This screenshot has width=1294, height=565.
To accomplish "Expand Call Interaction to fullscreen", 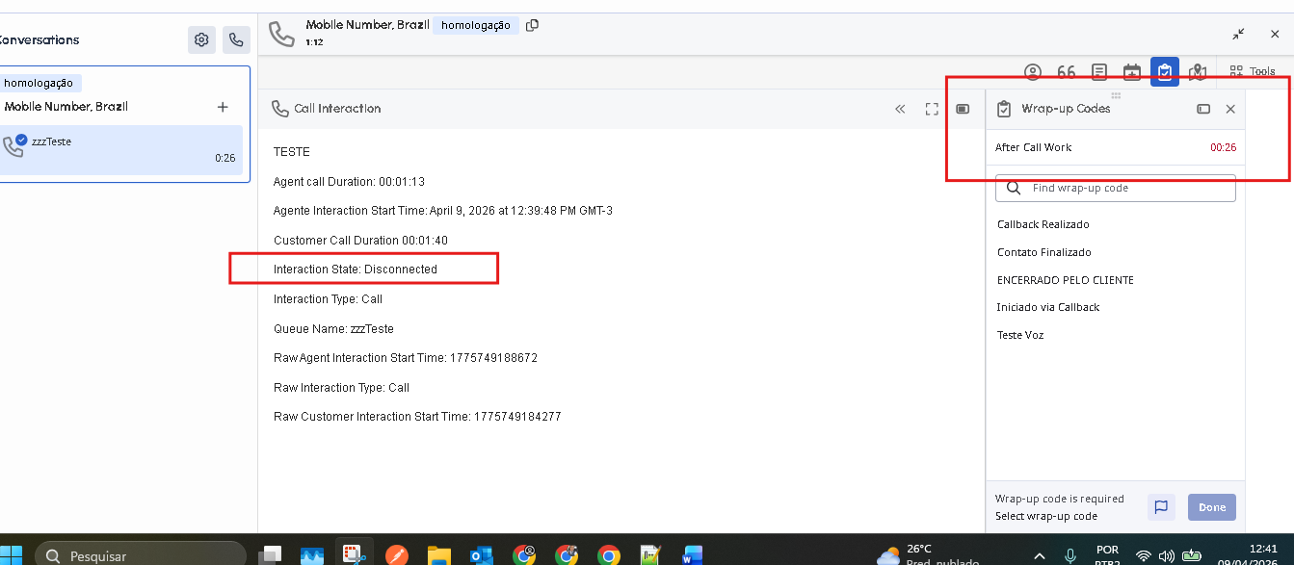I will 932,109.
